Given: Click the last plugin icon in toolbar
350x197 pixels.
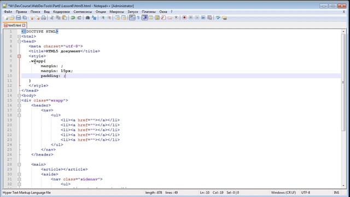Looking at the screenshot, I should (x=225, y=18).
